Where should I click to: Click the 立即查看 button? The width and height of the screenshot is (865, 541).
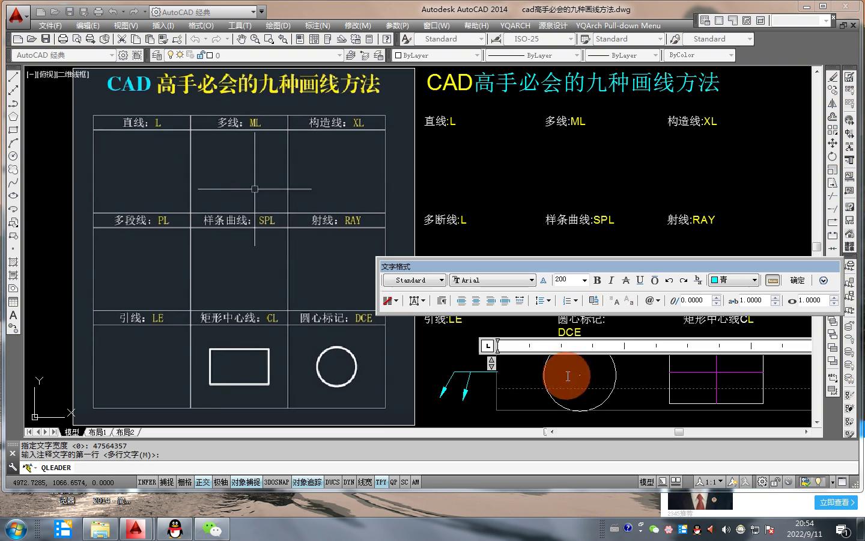[x=837, y=502]
